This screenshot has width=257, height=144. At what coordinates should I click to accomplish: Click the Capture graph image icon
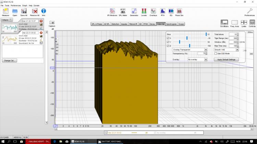(x=52, y=23)
